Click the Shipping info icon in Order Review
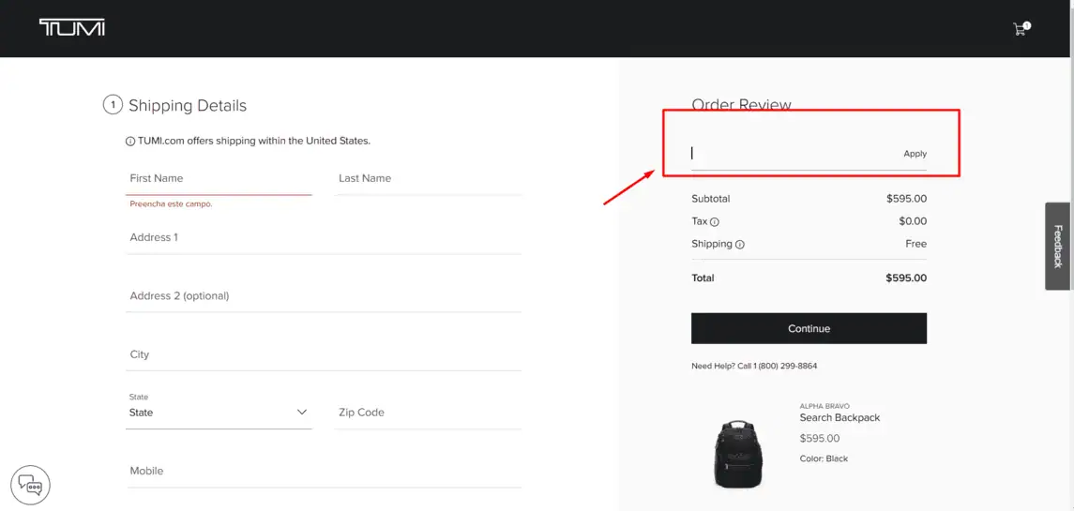The image size is (1074, 511). (x=740, y=245)
